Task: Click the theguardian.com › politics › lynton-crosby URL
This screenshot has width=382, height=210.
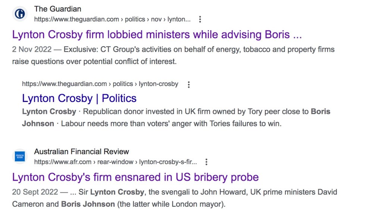Action: click(x=100, y=84)
